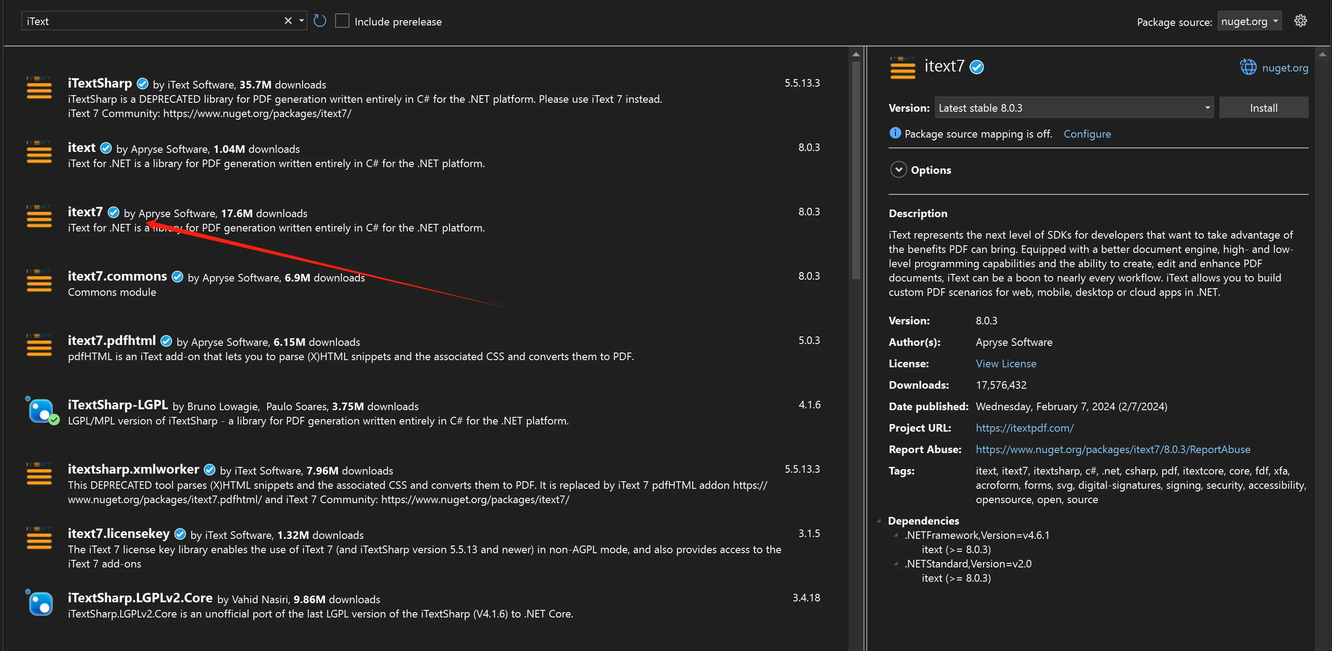This screenshot has width=1332, height=651.
Task: Click version 3.1.5 of itext7.licensekey
Action: [809, 533]
